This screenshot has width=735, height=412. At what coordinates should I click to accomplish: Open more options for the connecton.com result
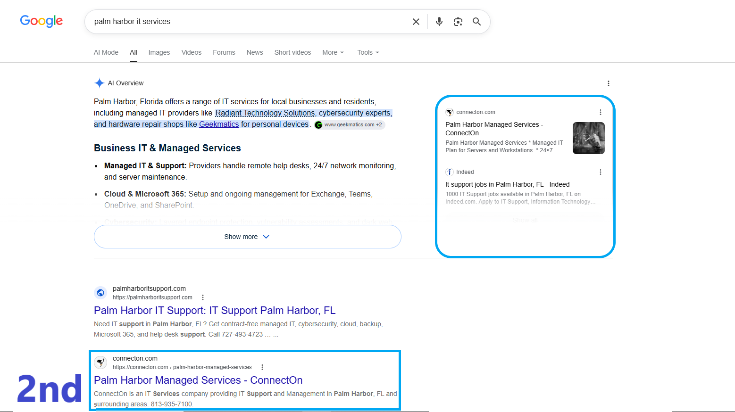click(262, 367)
